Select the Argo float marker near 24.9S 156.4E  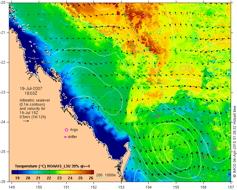(x=214, y=148)
